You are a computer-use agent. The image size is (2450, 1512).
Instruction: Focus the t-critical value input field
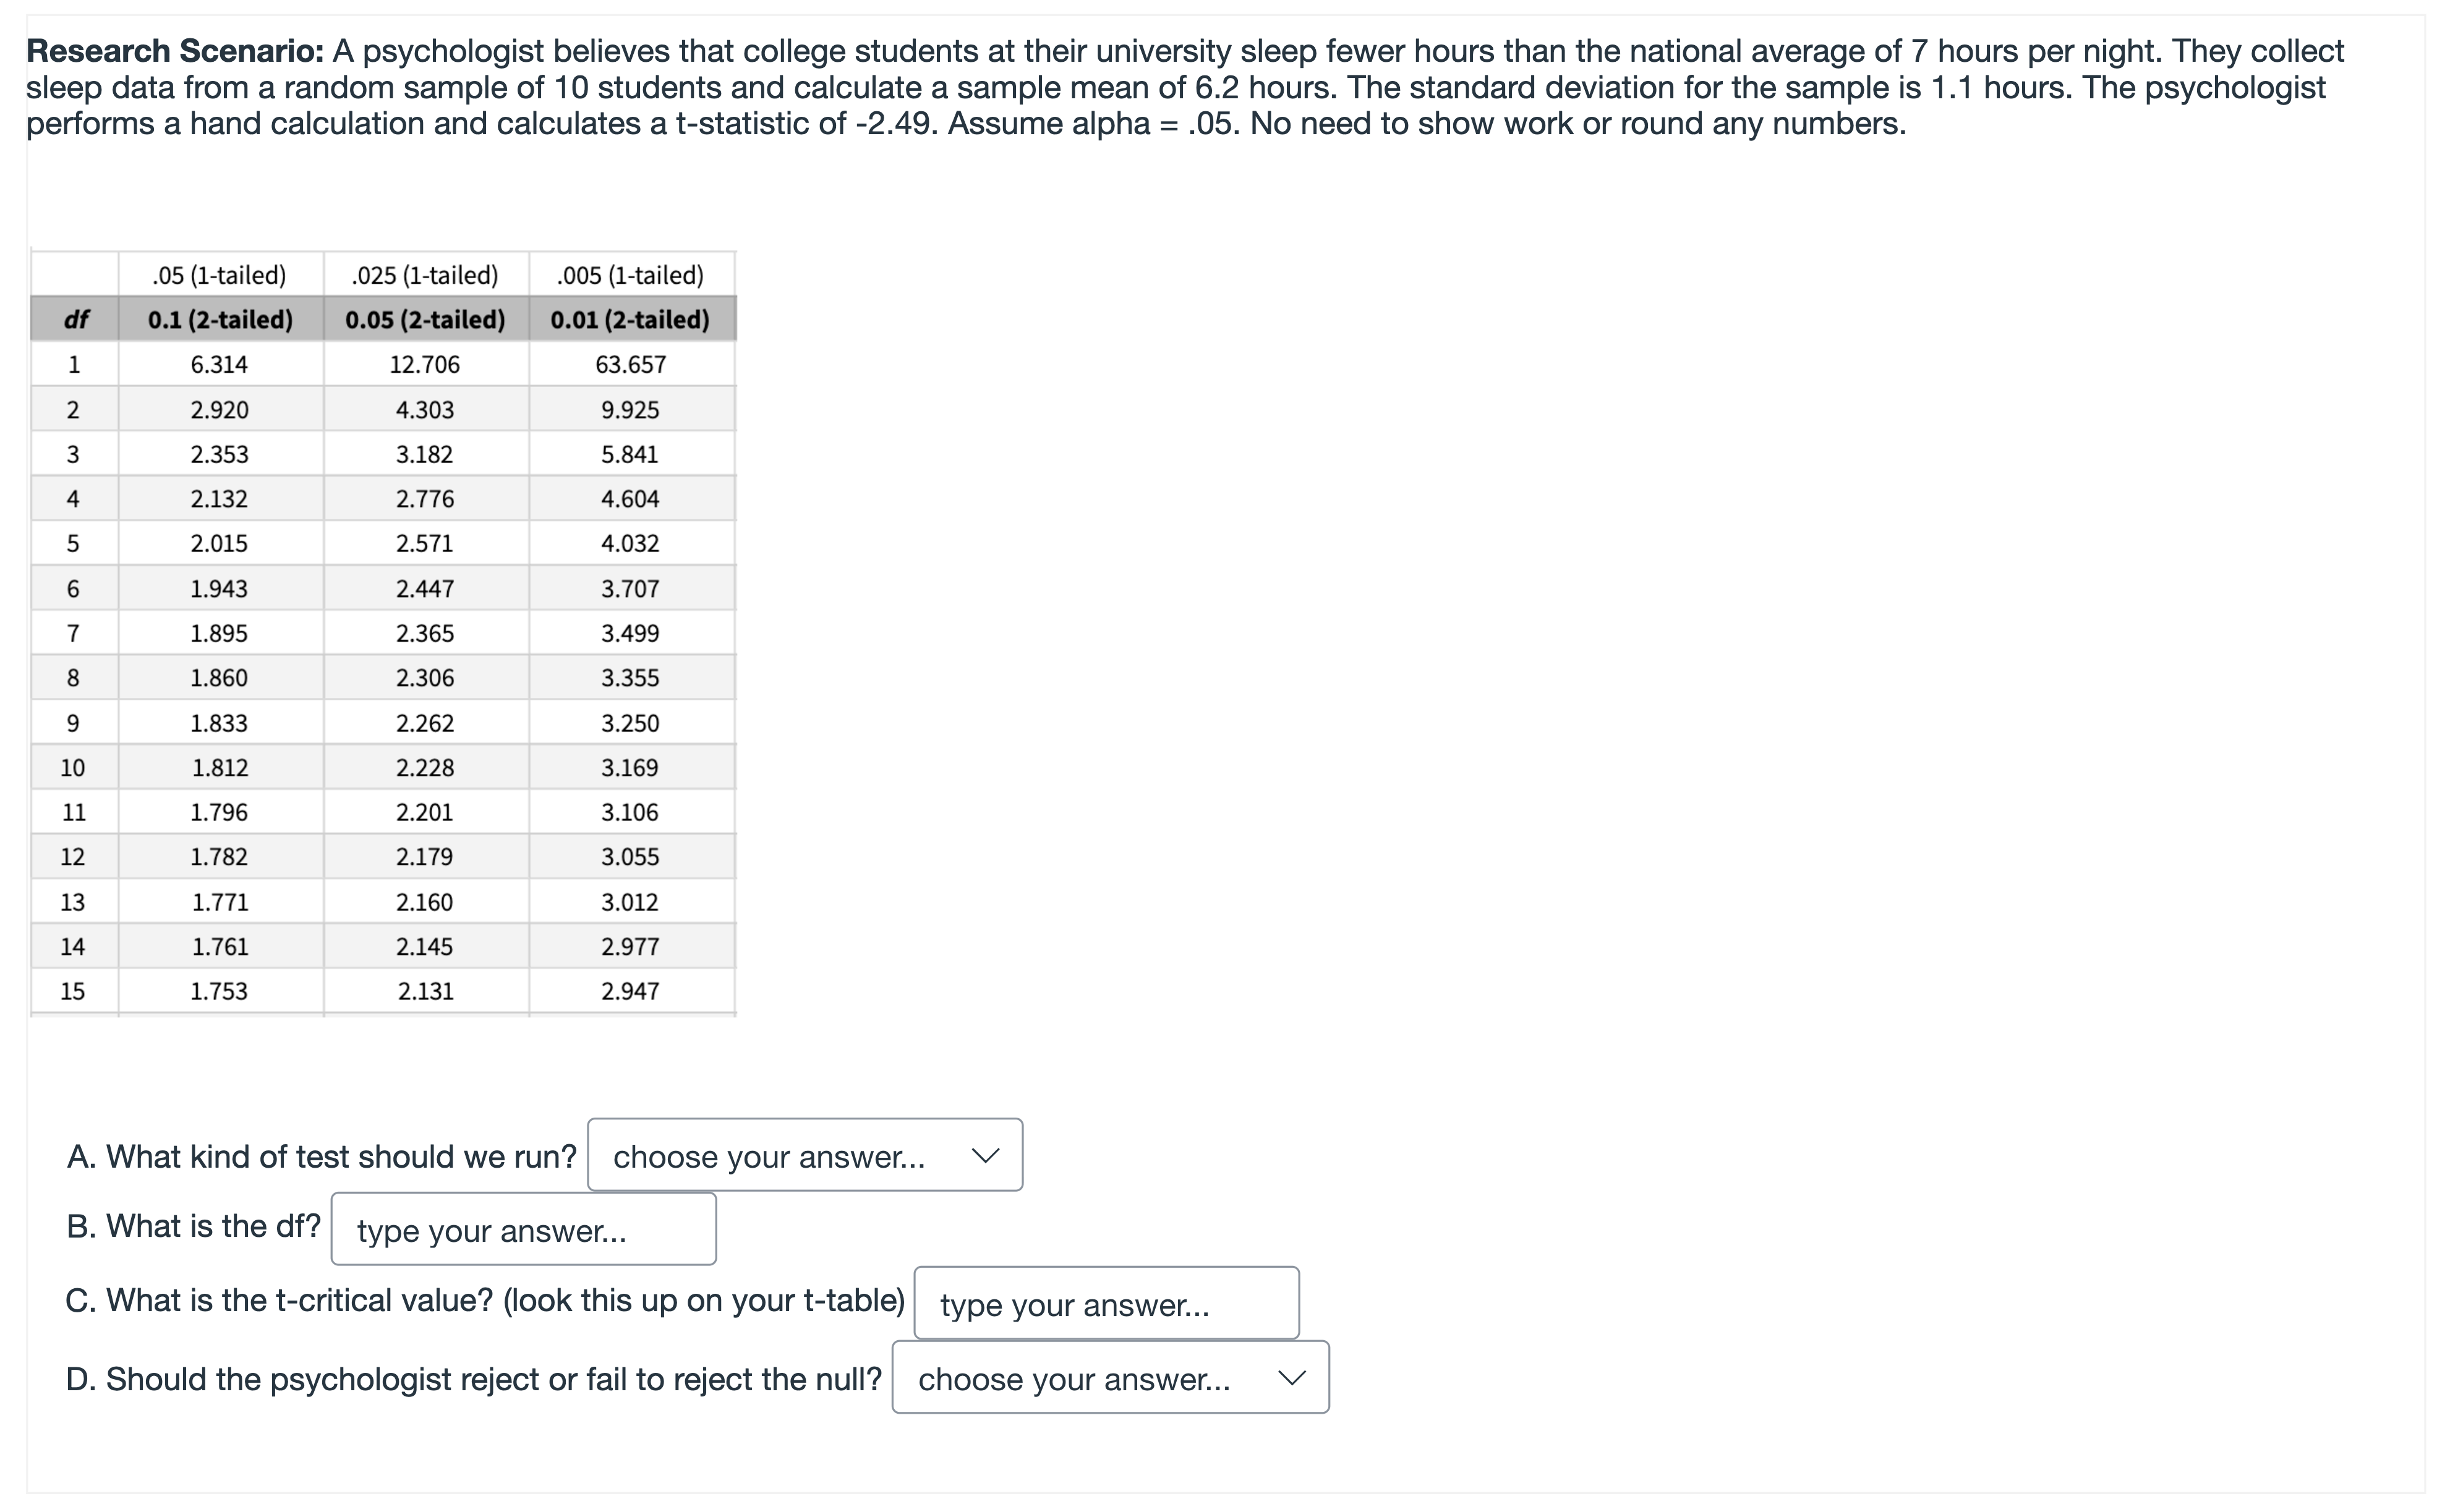pos(1106,1303)
